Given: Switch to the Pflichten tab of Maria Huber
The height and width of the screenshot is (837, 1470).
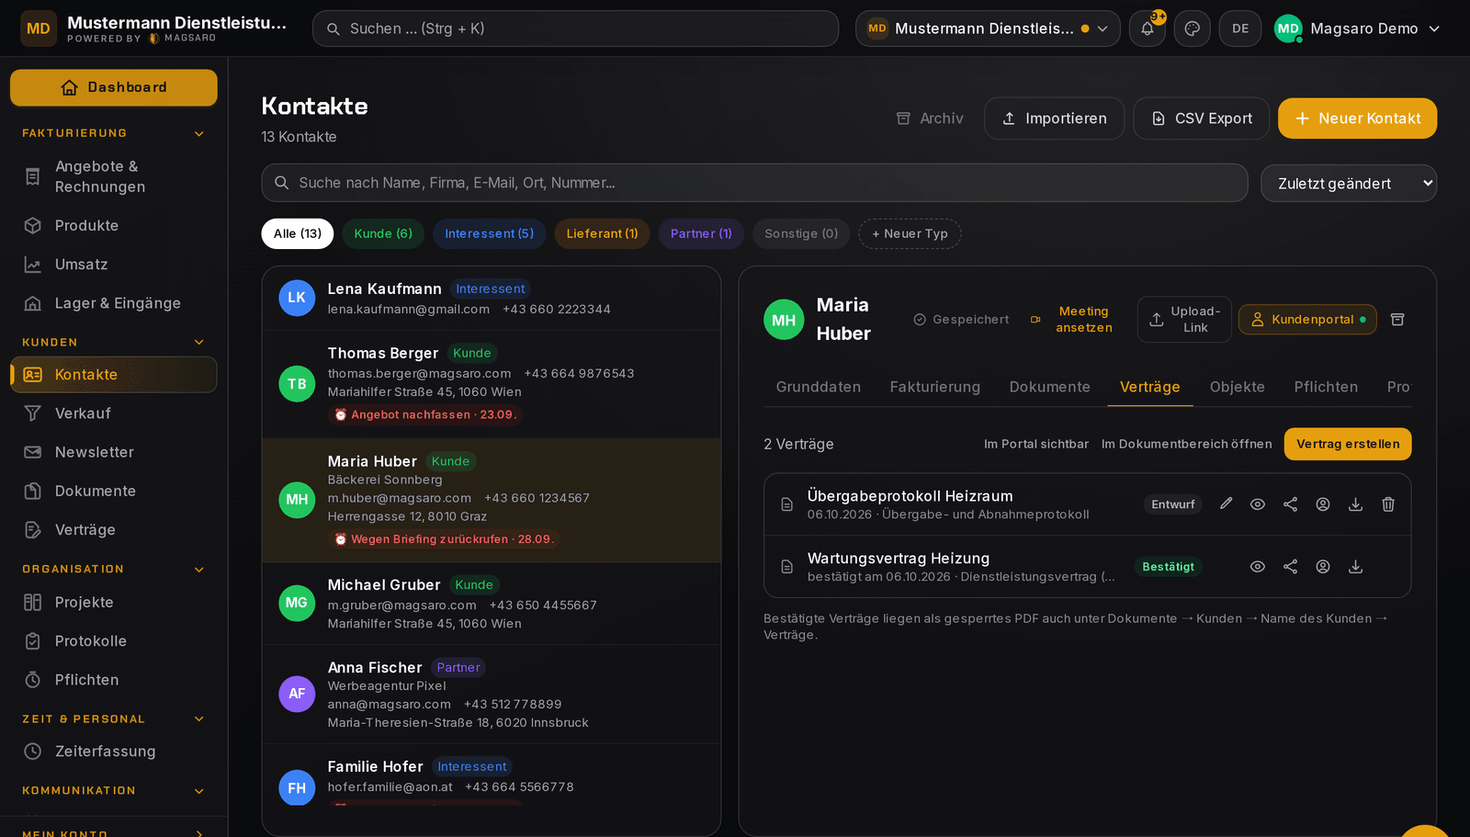Looking at the screenshot, I should coord(1326,387).
